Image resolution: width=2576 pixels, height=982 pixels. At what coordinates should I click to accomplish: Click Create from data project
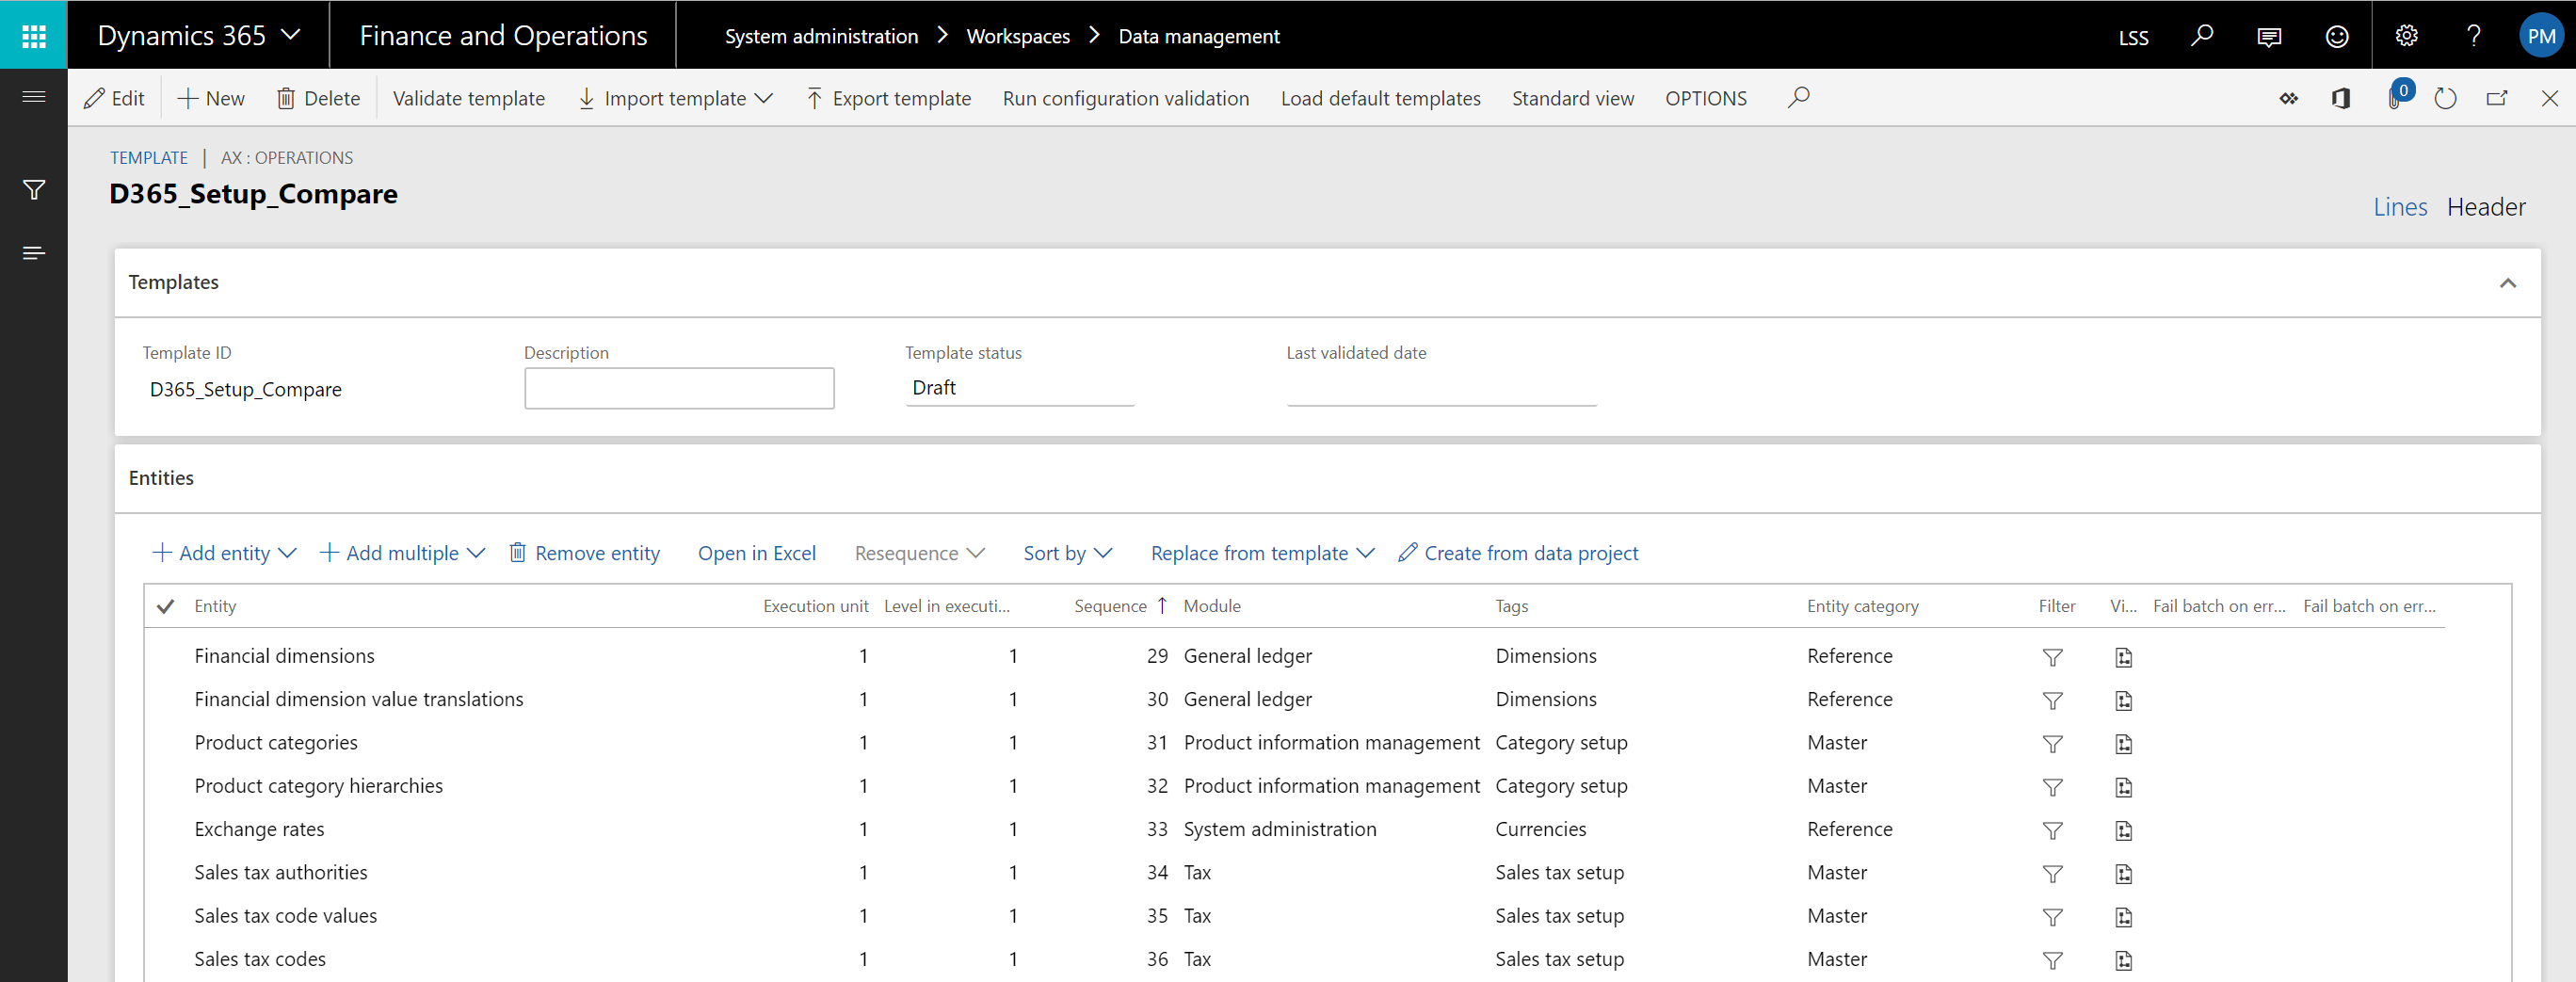(1518, 553)
